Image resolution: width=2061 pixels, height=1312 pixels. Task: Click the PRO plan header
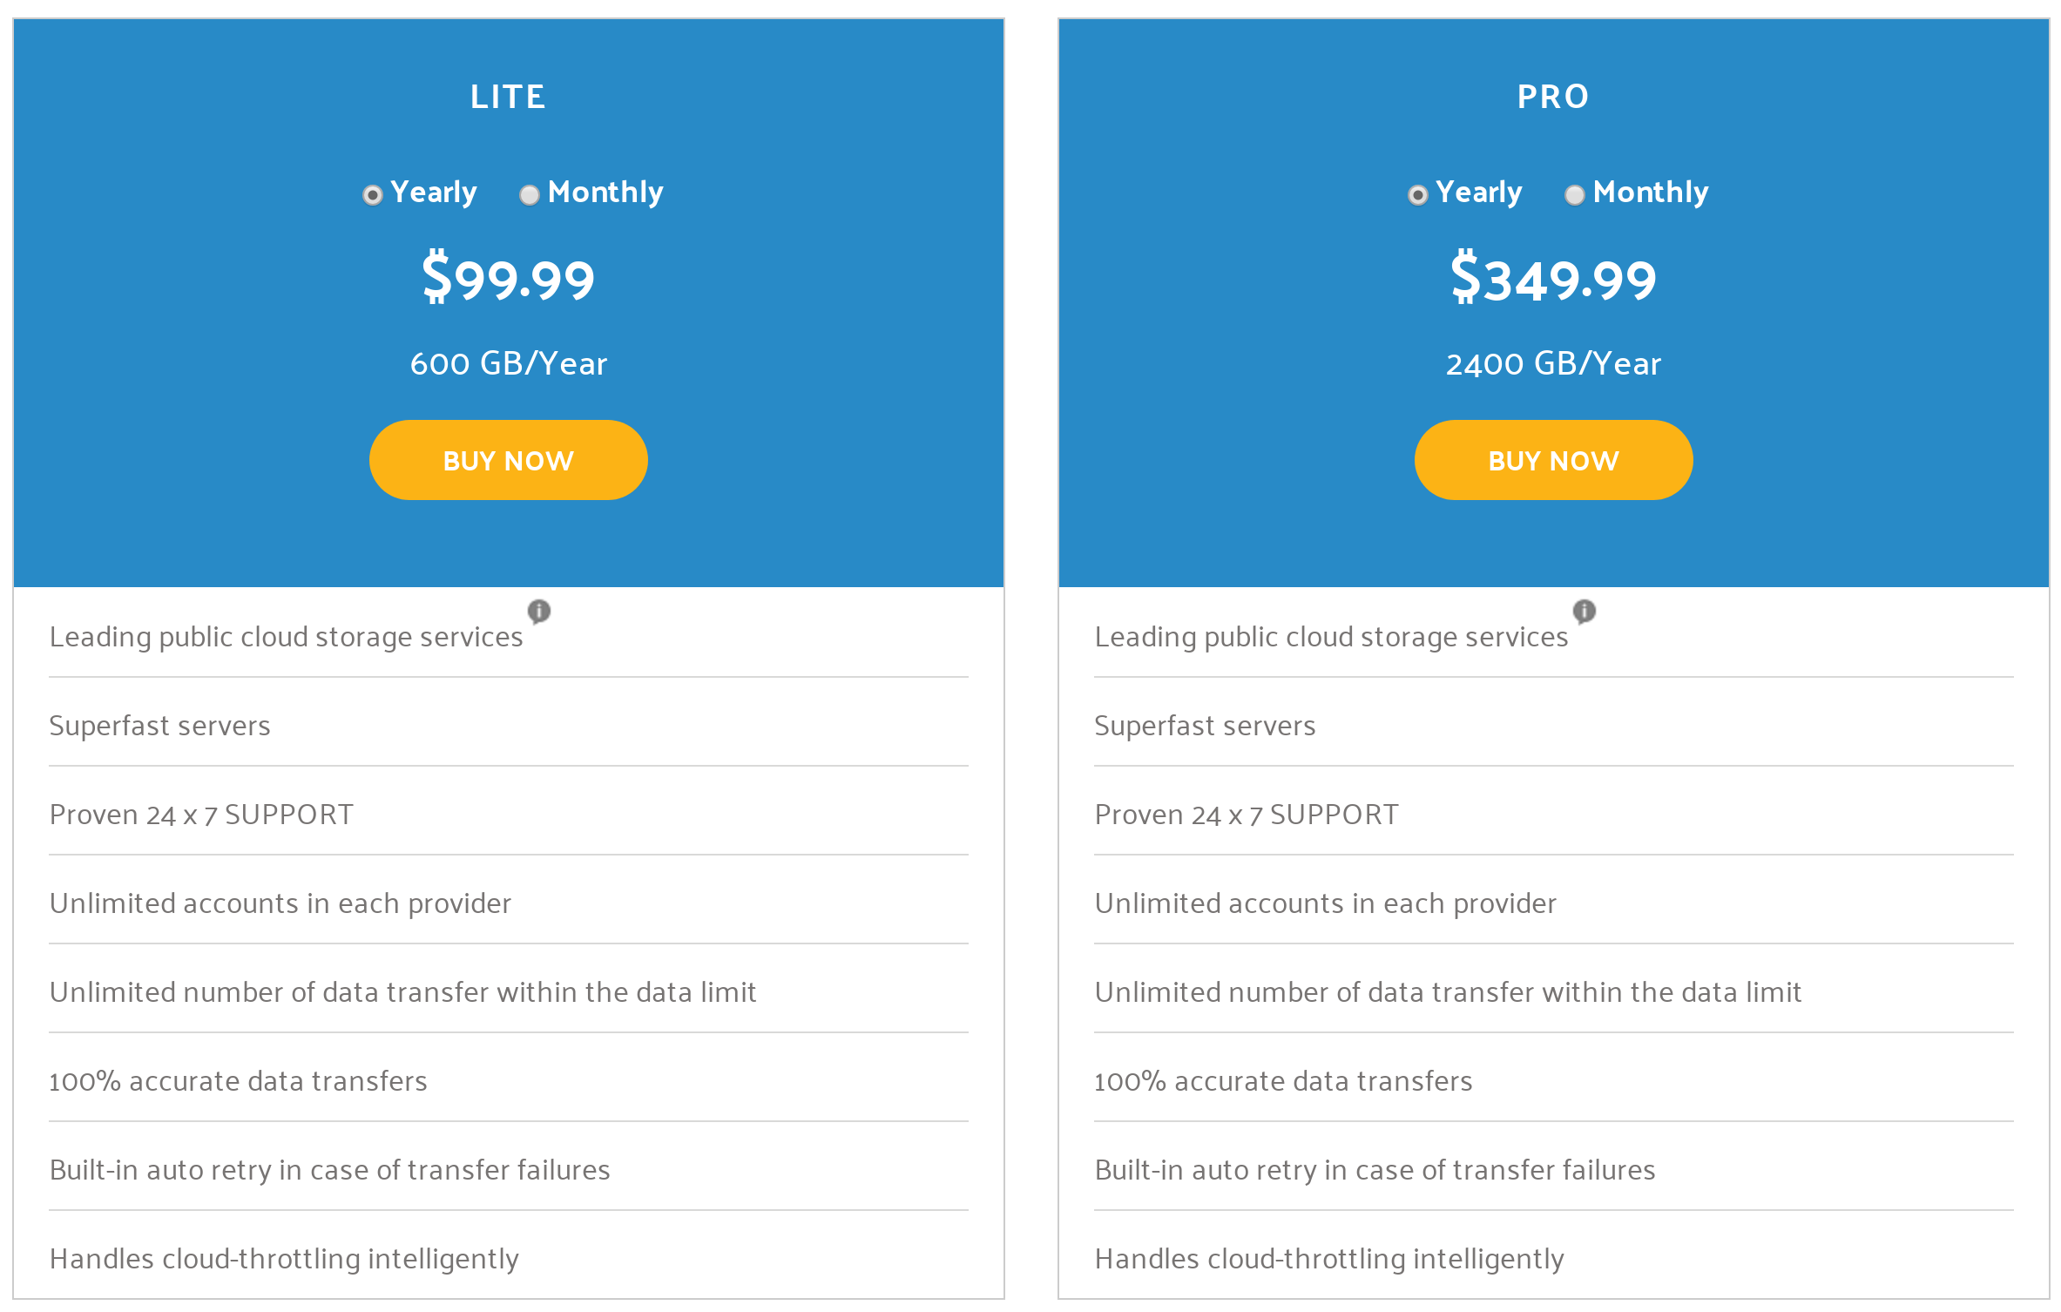(x=1553, y=96)
